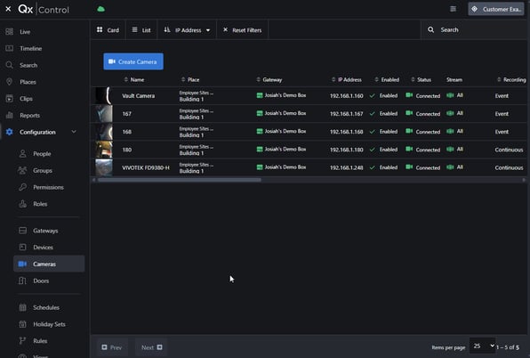The height and width of the screenshot is (358, 530).
Task: Open Schedules configuration
Action: pyautogui.click(x=46, y=307)
